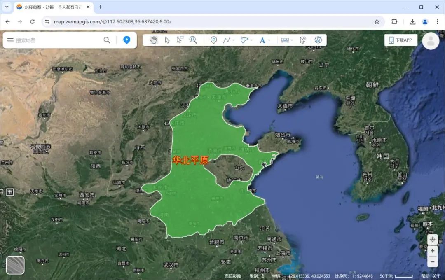This screenshot has width=445, height=280.
Task: Click the 西安市 city label
Action: click(87, 195)
